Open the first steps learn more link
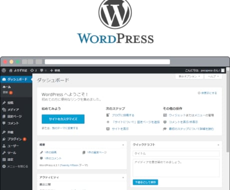Image resolution: width=230 pixels, height=190 pixels. [191, 129]
